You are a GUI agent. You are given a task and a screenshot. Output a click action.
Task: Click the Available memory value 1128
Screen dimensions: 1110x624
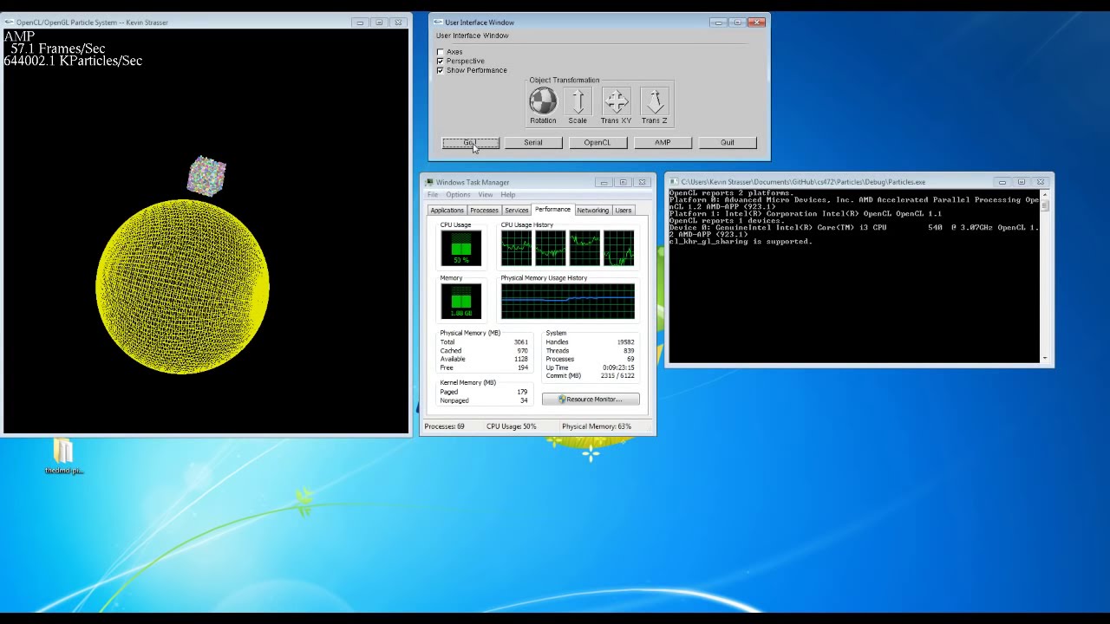520,359
